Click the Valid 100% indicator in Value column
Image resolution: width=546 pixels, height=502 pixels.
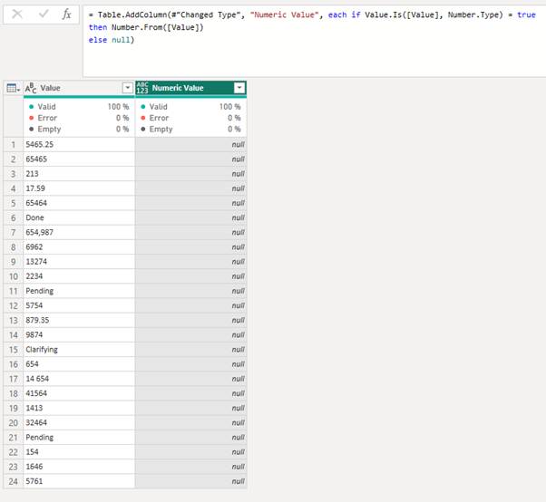tap(78, 106)
